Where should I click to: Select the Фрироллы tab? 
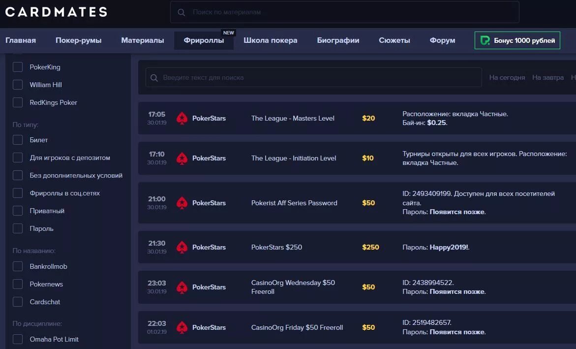pyautogui.click(x=204, y=40)
